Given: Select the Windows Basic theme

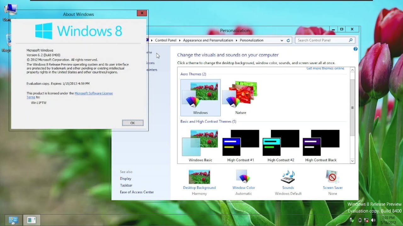Looking at the screenshot, I should [x=200, y=146].
